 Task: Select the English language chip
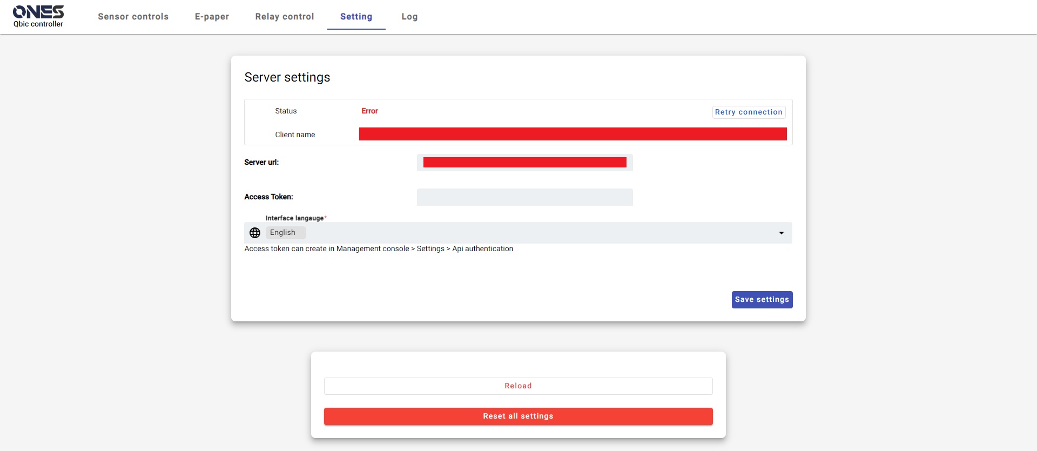[x=284, y=233]
